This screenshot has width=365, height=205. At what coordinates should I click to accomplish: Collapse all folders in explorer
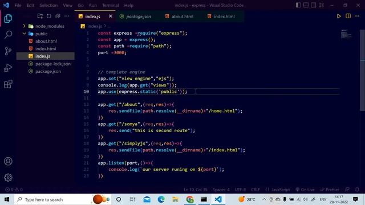point(58,16)
